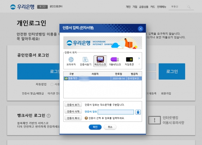Image resolution: width=202 pixels, height=145 pixels.
Task: Select the 범용개인 certificate row
Action: (103, 78)
